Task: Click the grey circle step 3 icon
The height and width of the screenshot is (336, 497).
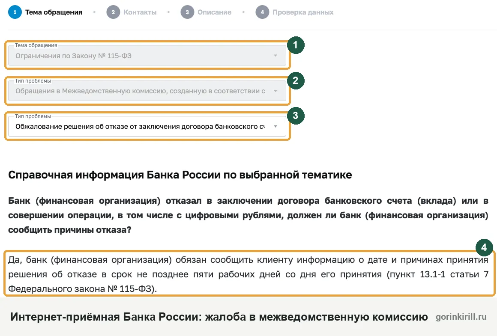Action: (x=187, y=12)
